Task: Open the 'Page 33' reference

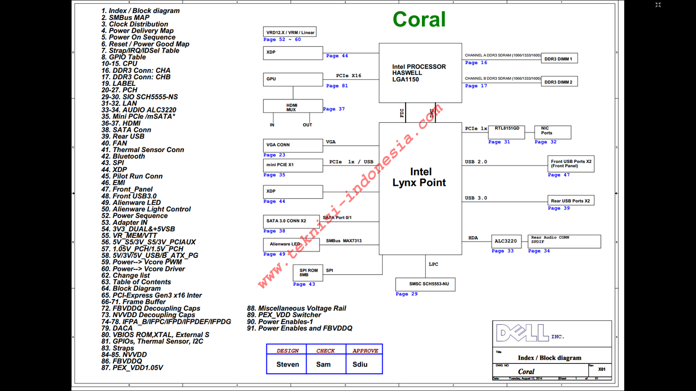Action: (502, 251)
